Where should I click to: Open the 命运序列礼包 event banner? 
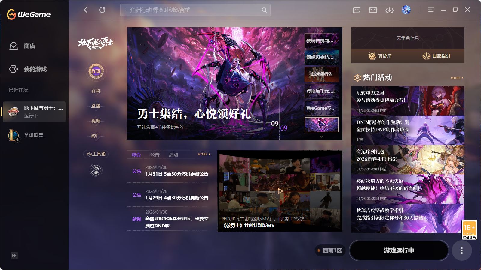click(x=408, y=160)
